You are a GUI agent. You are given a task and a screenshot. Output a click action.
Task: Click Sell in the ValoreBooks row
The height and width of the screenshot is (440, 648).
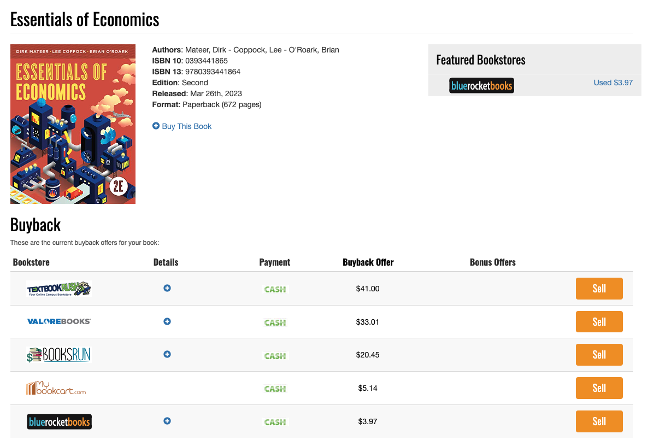(x=599, y=321)
